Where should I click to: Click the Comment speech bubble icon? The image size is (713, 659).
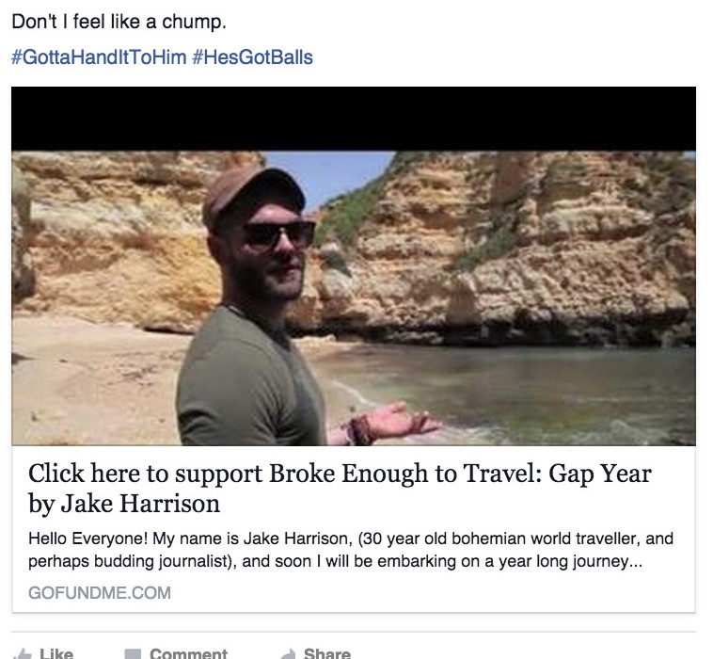[133, 654]
